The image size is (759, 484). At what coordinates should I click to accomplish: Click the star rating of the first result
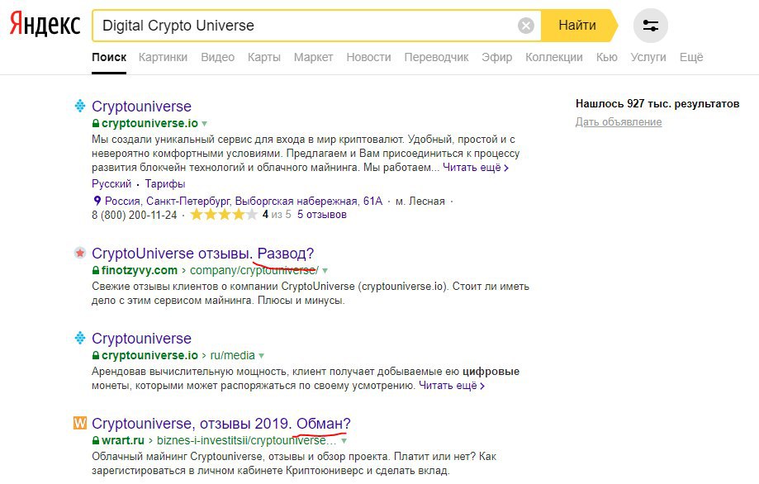[x=224, y=215]
